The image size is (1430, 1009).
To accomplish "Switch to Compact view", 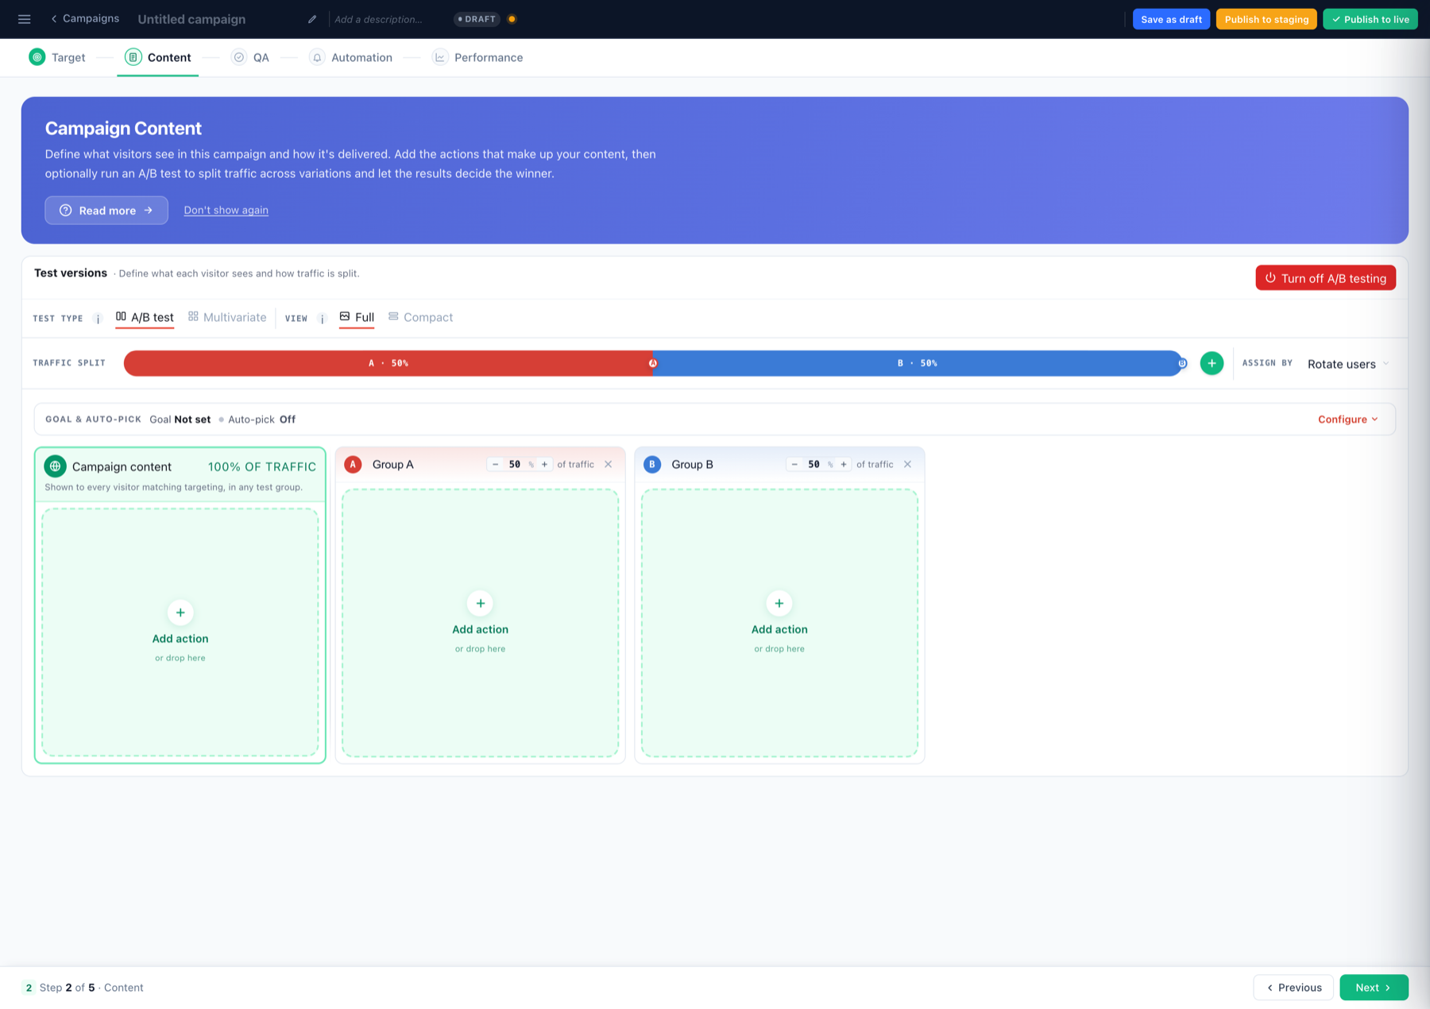I will coord(420,317).
